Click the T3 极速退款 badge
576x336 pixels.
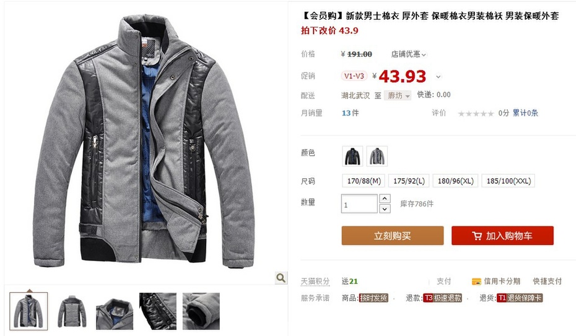point(443,298)
